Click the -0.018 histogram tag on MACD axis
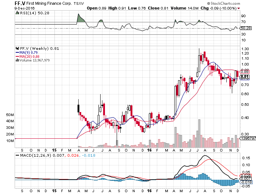The height and width of the screenshot is (194, 256). [246, 182]
